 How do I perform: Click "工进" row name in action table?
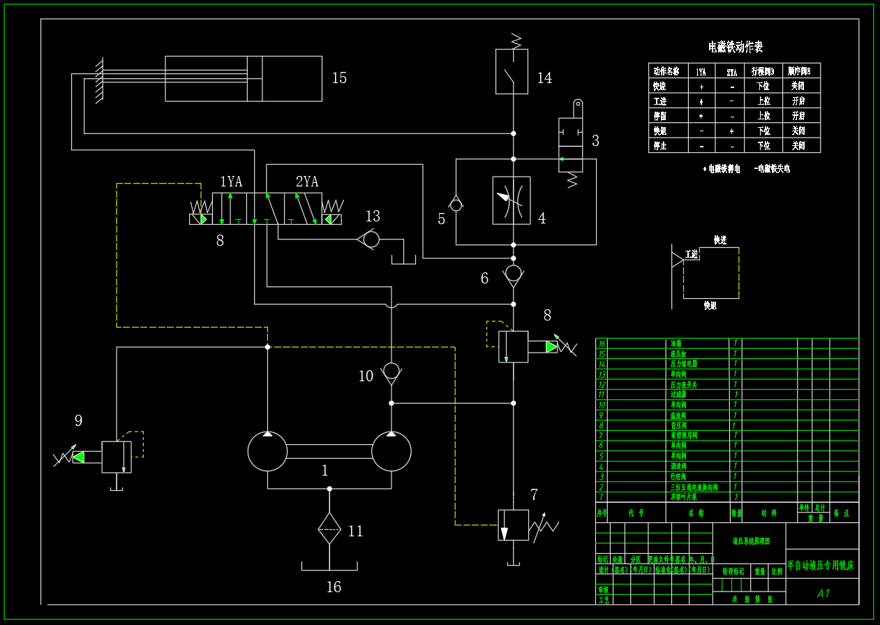[x=659, y=101]
